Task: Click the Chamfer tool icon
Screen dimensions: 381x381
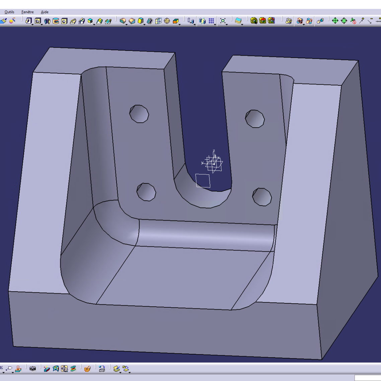Action: [132, 21]
